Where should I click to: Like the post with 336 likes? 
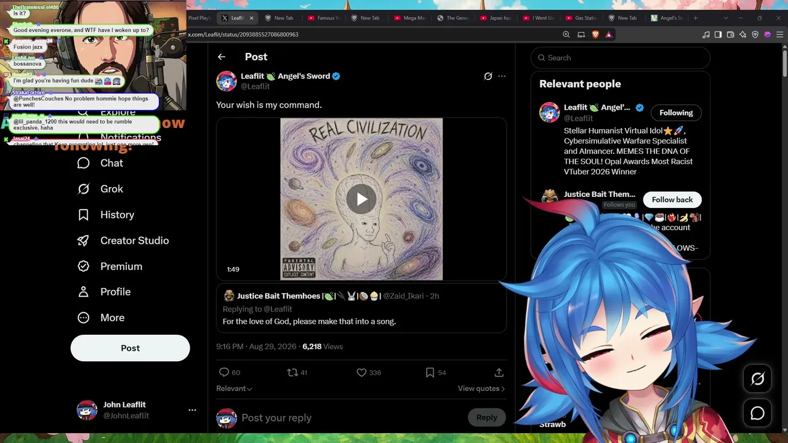tap(369, 372)
